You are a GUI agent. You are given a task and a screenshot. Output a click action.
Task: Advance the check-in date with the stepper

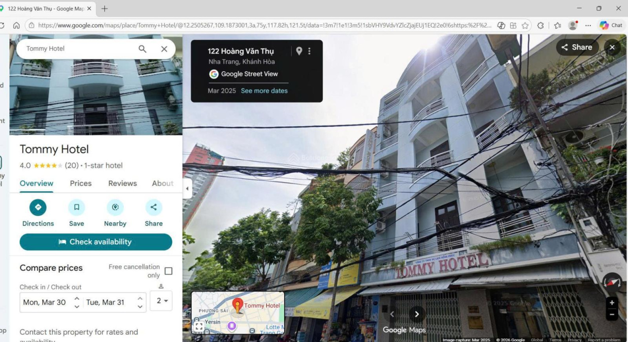[x=77, y=298]
